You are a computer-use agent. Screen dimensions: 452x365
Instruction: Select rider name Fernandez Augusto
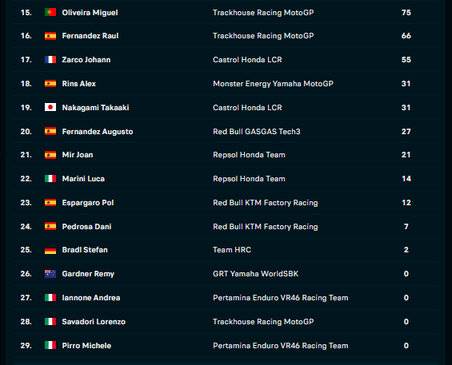pyautogui.click(x=98, y=132)
